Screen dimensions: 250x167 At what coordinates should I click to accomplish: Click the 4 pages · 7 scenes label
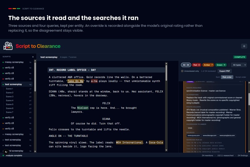point(68,57)
